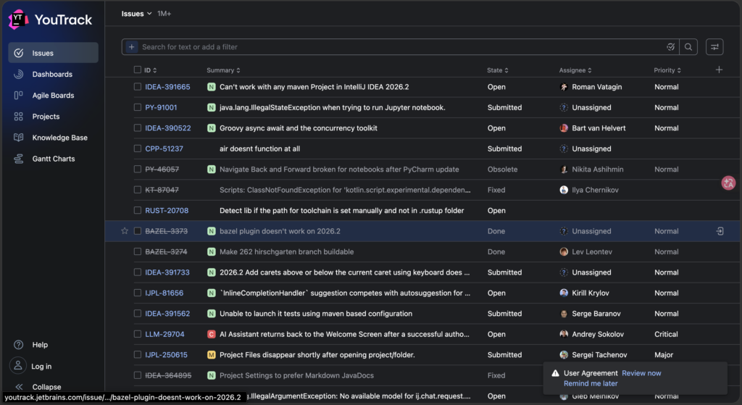742x405 pixels.
Task: Open issue BAZEL-3373 via the row open icon
Action: pyautogui.click(x=720, y=231)
